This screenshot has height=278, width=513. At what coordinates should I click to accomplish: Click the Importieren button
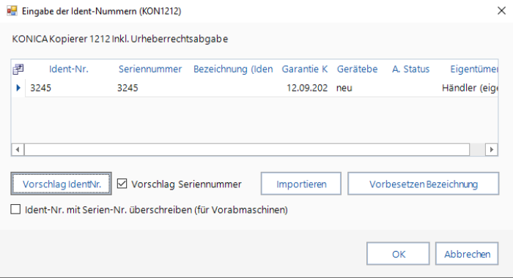click(x=301, y=184)
